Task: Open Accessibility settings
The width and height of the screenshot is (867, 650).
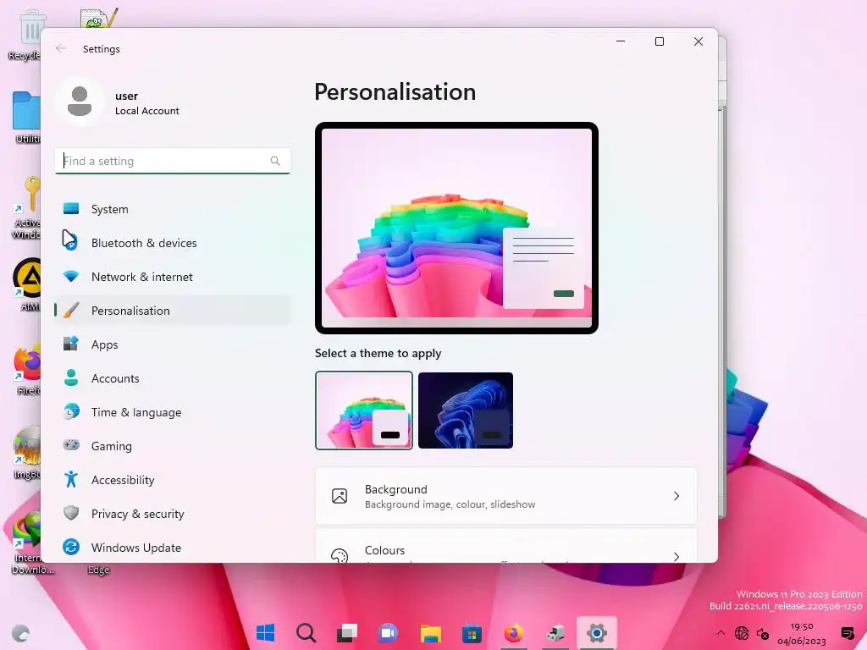Action: [x=173, y=480]
